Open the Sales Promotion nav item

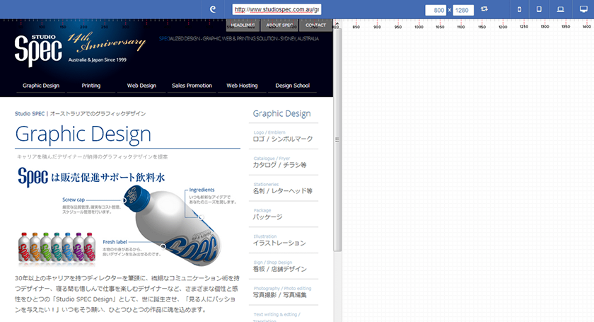coord(192,86)
